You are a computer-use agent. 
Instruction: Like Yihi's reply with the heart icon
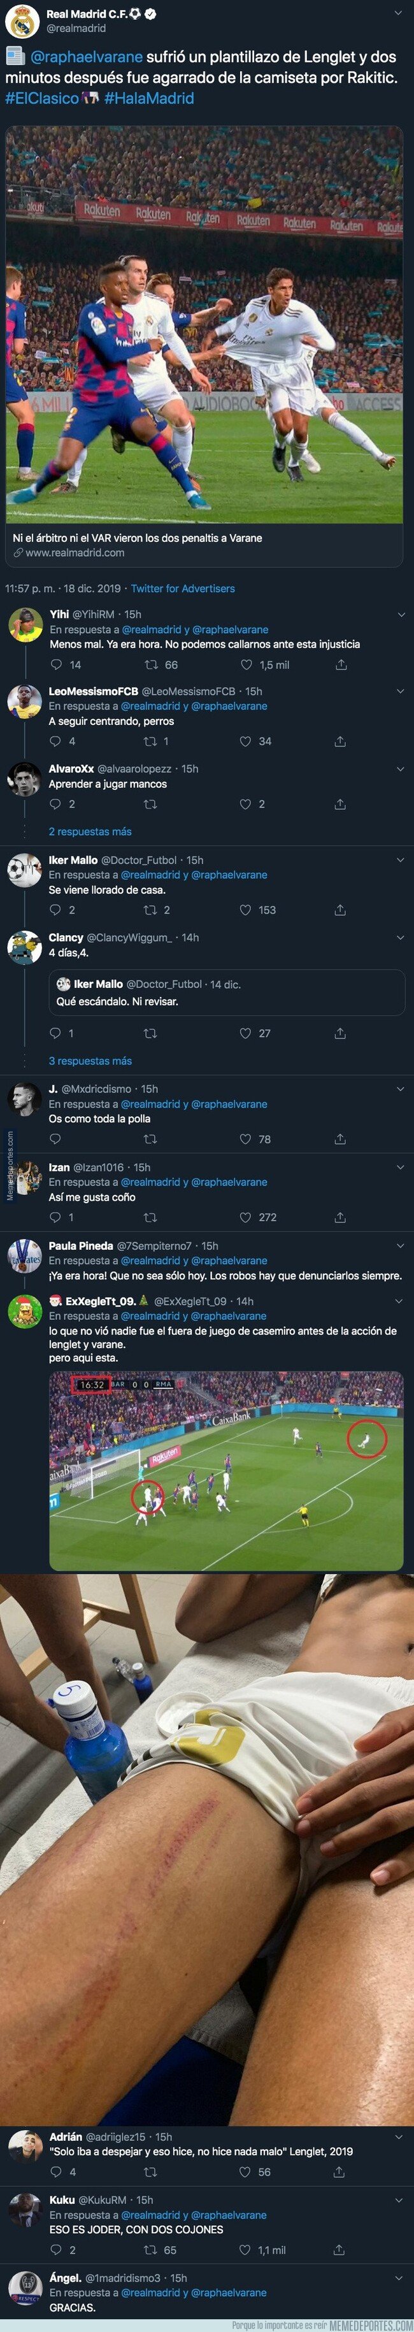pyautogui.click(x=245, y=664)
